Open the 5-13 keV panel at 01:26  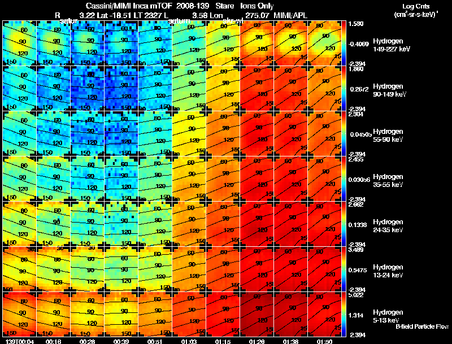click(x=257, y=315)
